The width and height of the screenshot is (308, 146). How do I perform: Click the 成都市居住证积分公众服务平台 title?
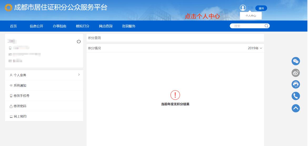[61, 7]
